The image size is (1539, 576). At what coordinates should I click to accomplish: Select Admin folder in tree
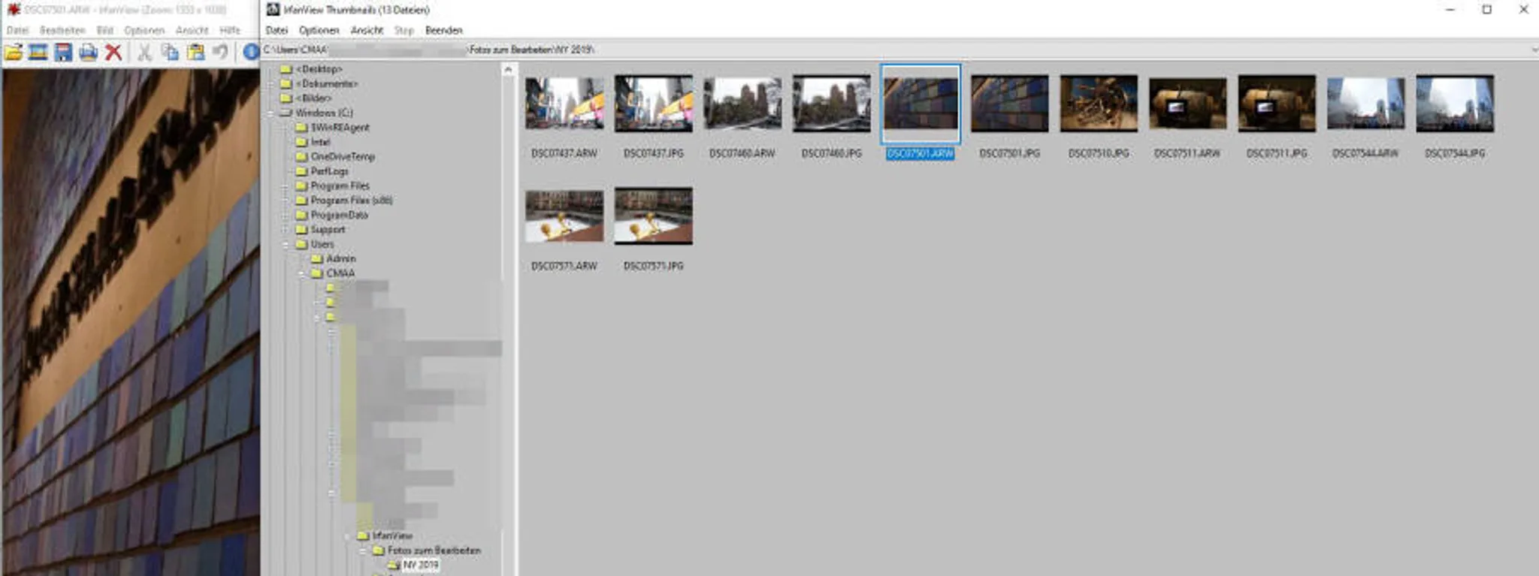341,258
